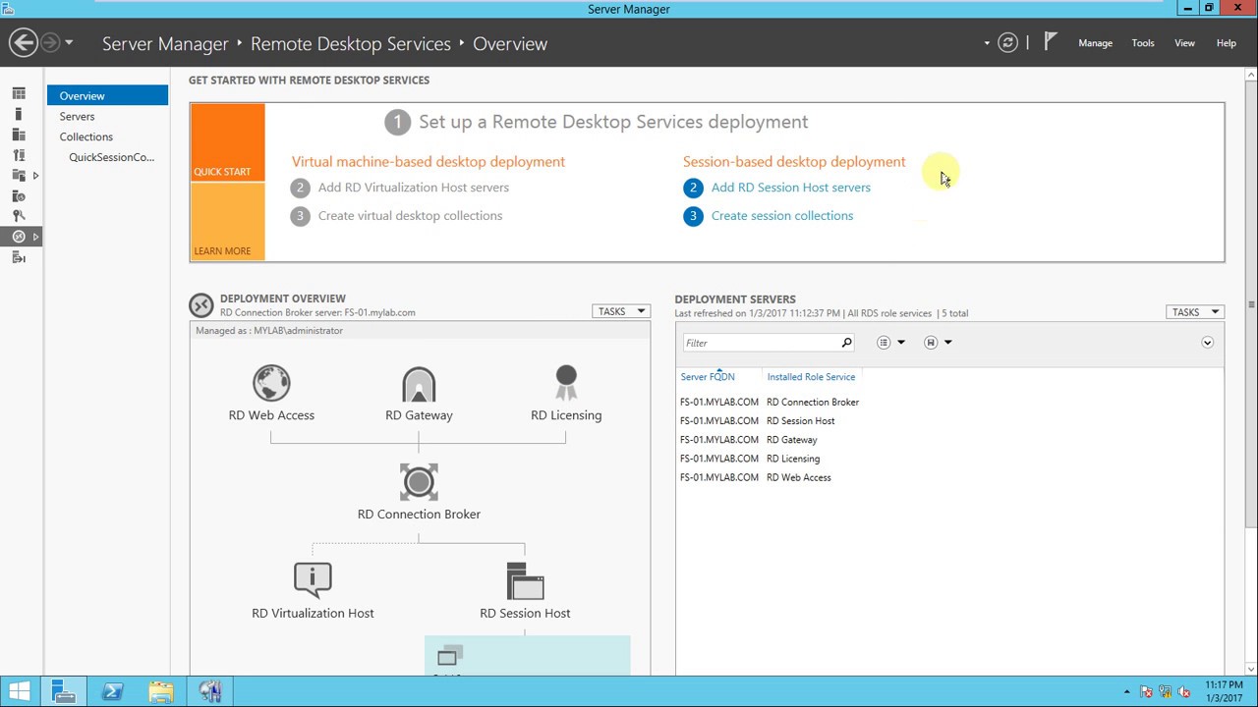Select Overview in the navigation pane
The width and height of the screenshot is (1258, 707).
tap(108, 96)
